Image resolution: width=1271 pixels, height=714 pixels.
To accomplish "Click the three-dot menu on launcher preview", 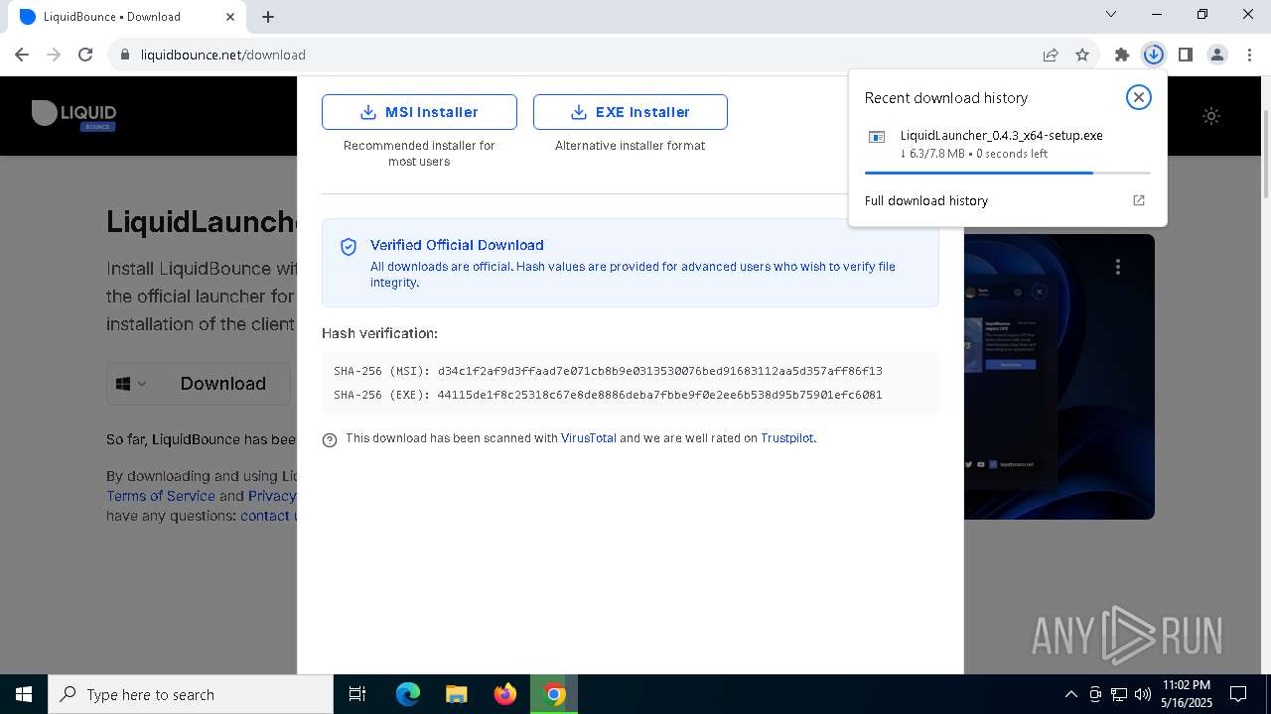I will tap(1118, 267).
